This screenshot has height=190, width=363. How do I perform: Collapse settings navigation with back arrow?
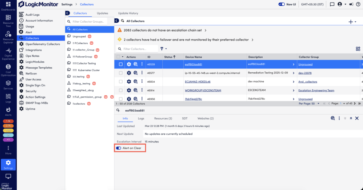point(67,13)
